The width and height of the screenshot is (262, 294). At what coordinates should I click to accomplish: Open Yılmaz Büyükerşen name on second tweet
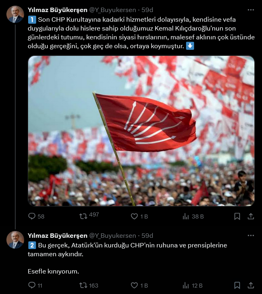click(x=57, y=235)
